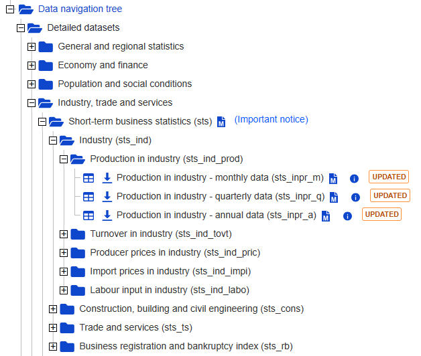Download annual production data sts_inpr_a

pos(107,215)
